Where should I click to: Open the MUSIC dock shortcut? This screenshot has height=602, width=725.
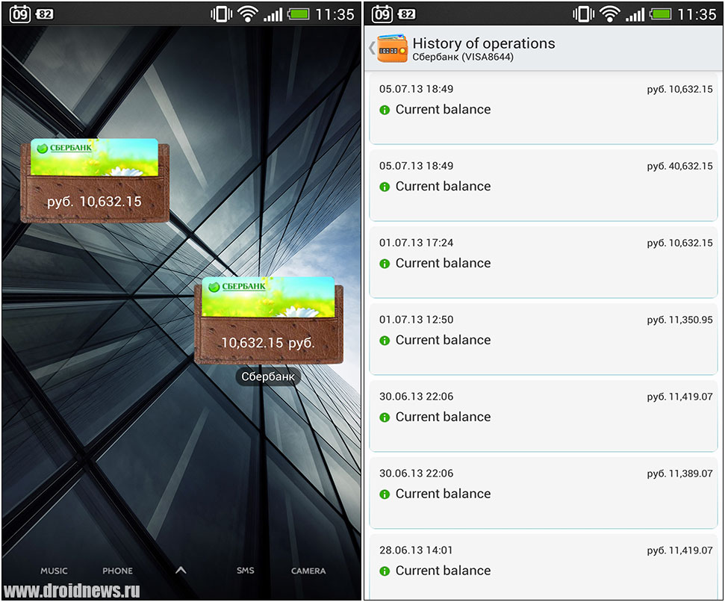point(54,571)
